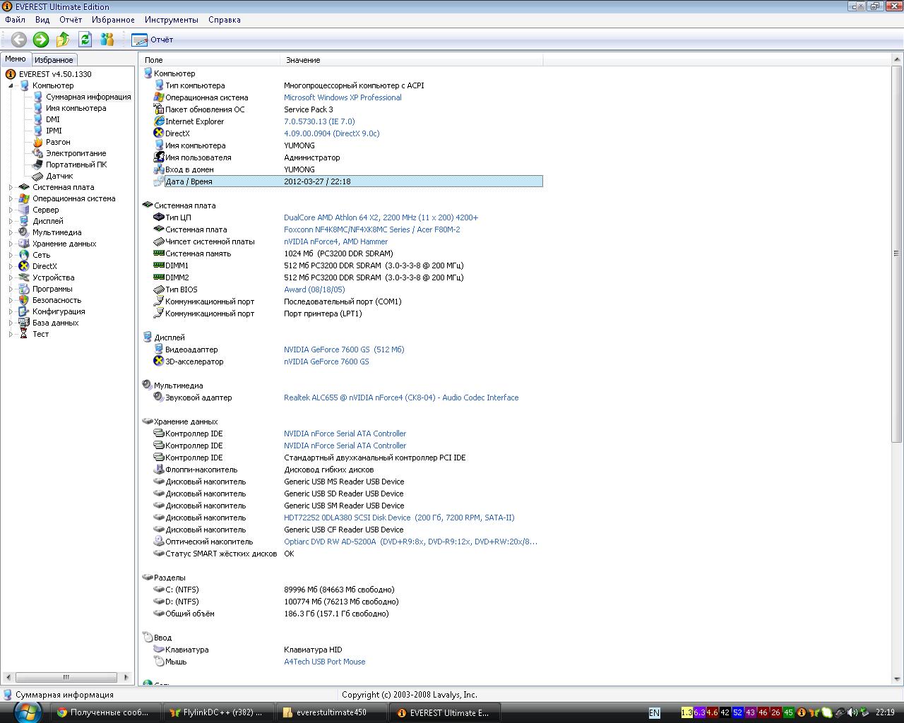Go forward with green right arrow
Viewport: 904px width, 723px height.
[x=41, y=40]
